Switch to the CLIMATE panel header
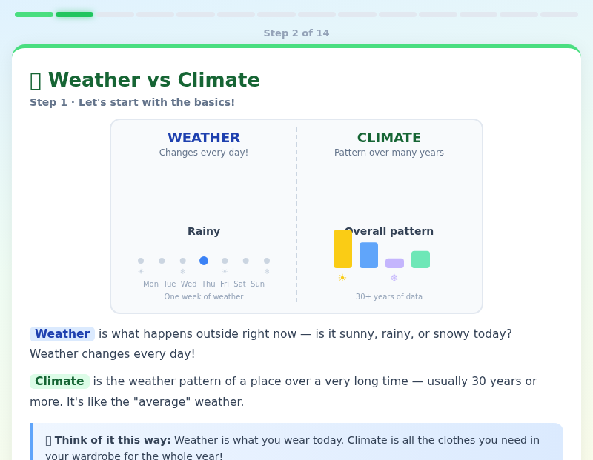This screenshot has width=593, height=460. point(388,138)
